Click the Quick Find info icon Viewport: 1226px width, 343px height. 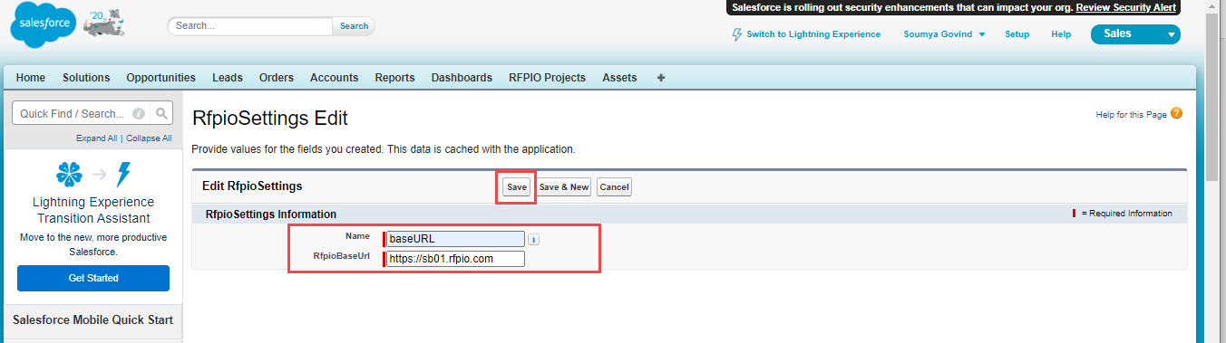tap(139, 114)
